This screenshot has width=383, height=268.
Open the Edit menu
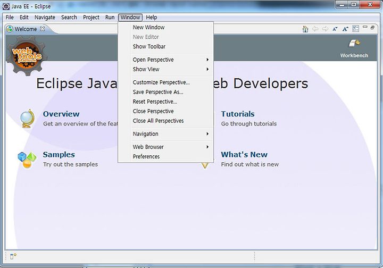[24, 18]
